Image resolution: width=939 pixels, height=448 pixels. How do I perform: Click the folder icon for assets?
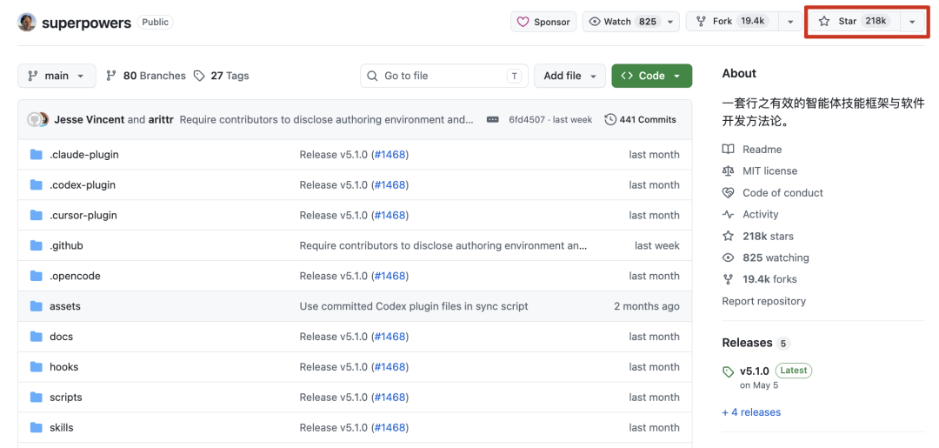click(x=37, y=306)
